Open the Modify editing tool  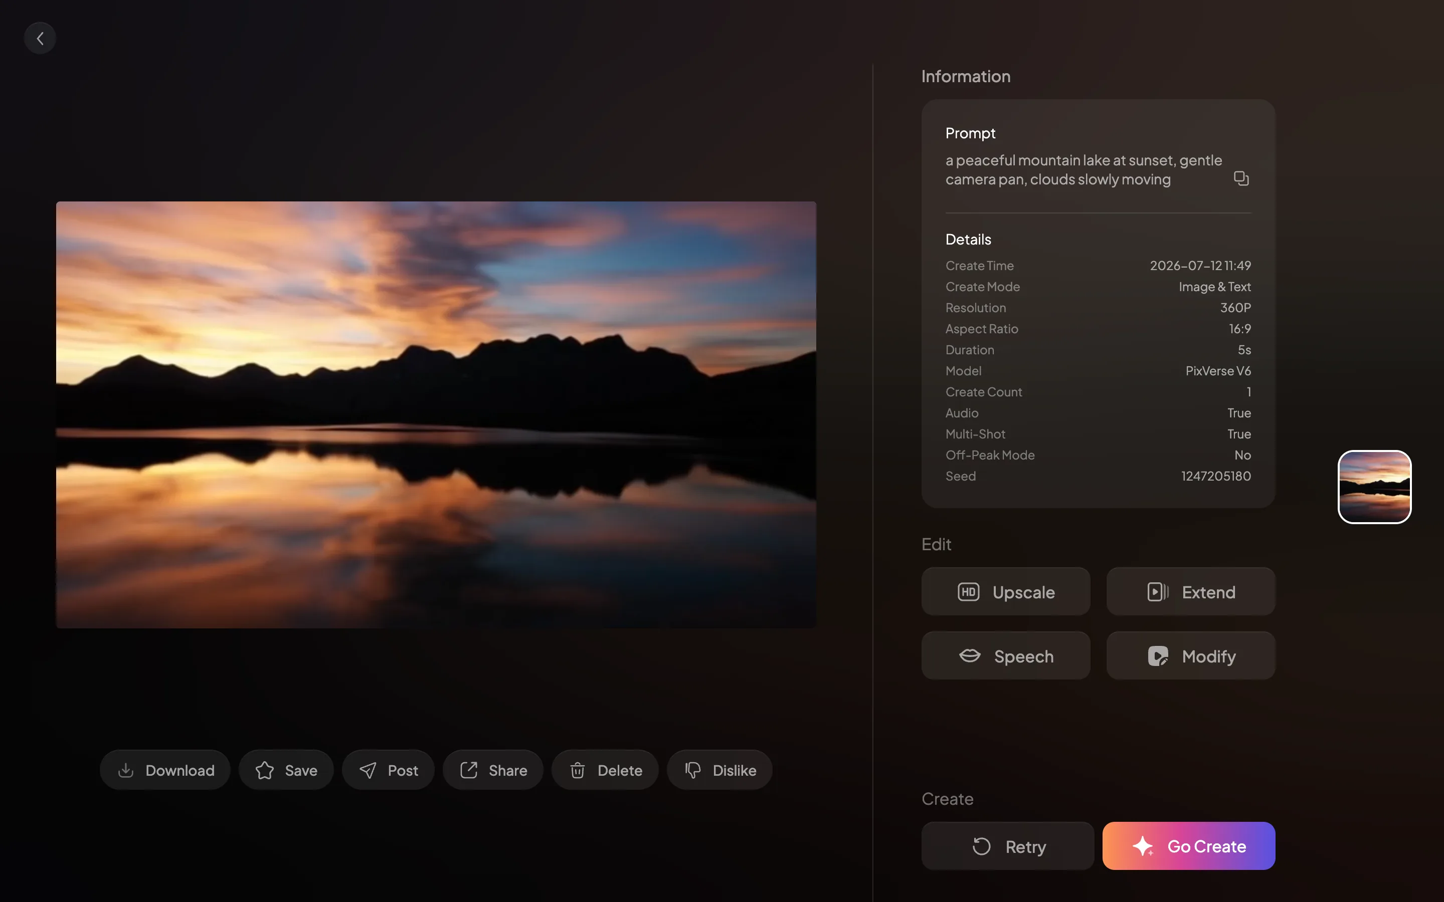tap(1191, 655)
